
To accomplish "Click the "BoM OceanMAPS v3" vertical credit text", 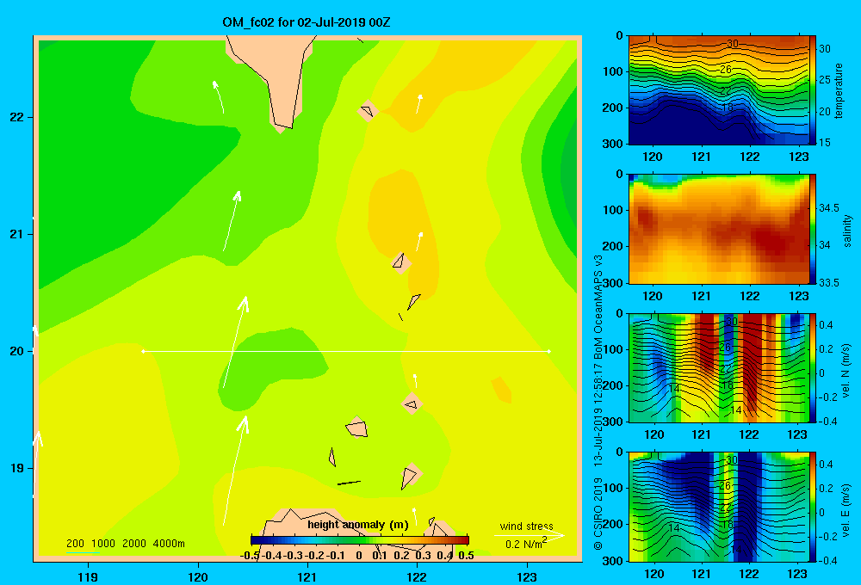I will point(598,307).
